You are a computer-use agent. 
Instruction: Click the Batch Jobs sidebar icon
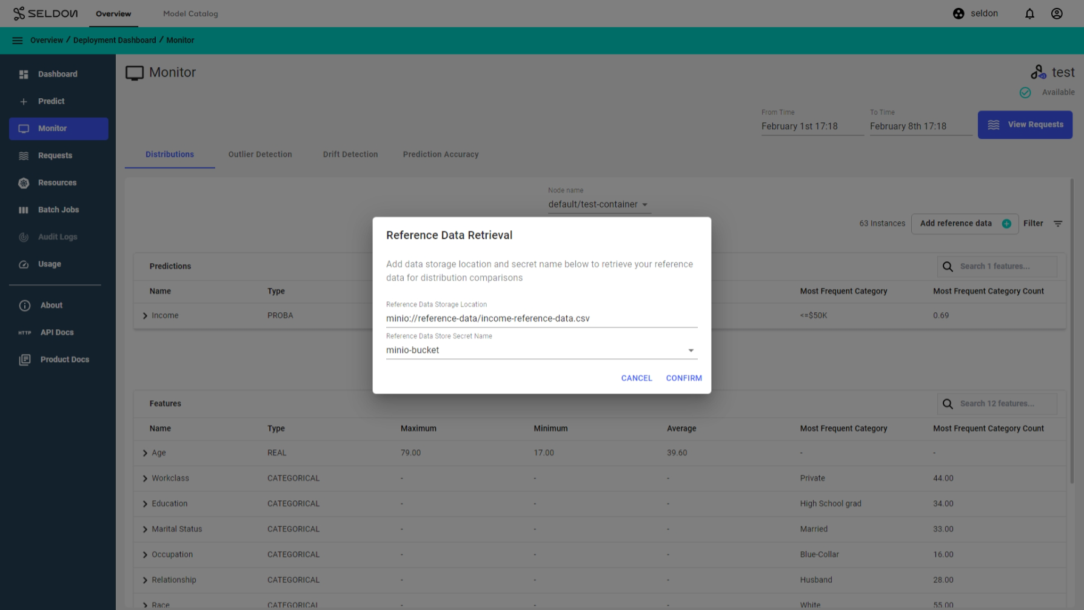[24, 210]
